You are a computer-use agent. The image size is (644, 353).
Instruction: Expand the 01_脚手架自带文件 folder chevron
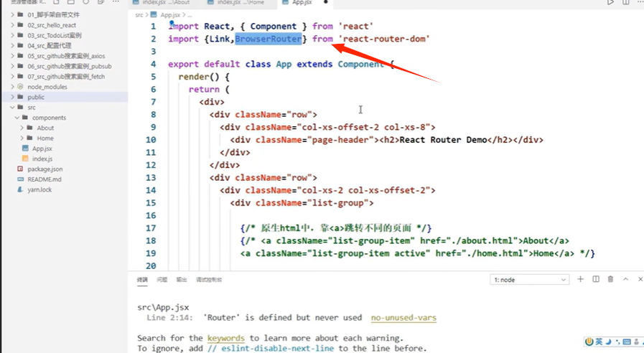coord(12,15)
